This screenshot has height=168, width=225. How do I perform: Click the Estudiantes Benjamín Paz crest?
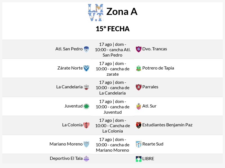coord(138,125)
